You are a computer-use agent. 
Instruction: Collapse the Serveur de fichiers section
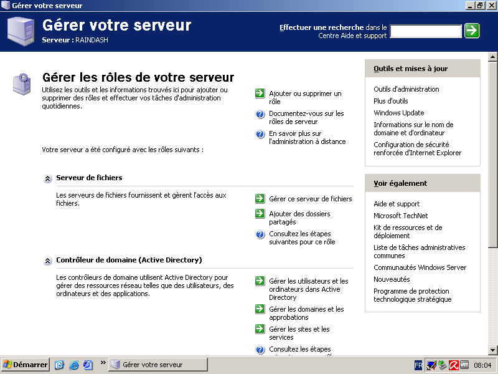(48, 178)
